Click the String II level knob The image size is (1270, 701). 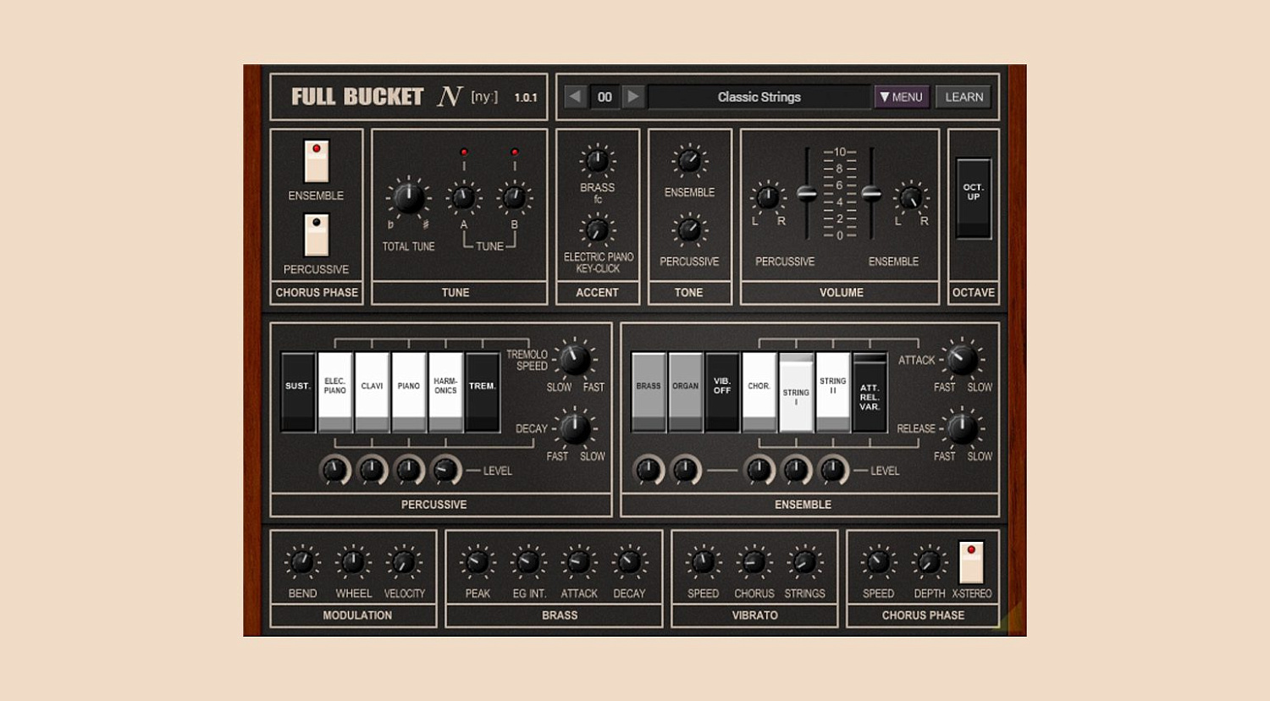point(834,470)
